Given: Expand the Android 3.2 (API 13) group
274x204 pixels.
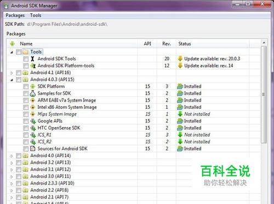Looking at the screenshot, I should click(12, 163).
